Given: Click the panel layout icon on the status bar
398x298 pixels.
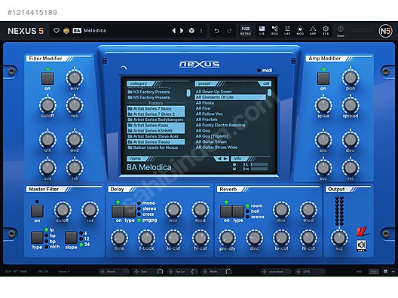Looking at the screenshot, I should [x=385, y=272].
